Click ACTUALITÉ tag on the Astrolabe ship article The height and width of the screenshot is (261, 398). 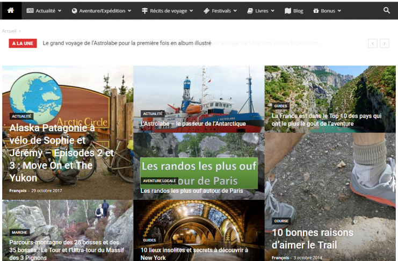153,113
